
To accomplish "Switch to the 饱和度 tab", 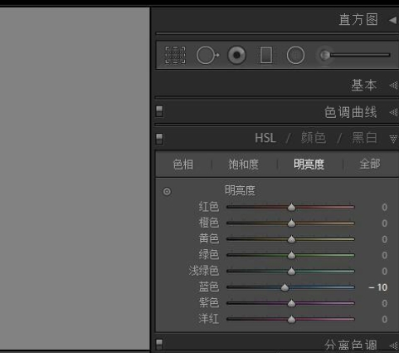I will click(x=243, y=164).
